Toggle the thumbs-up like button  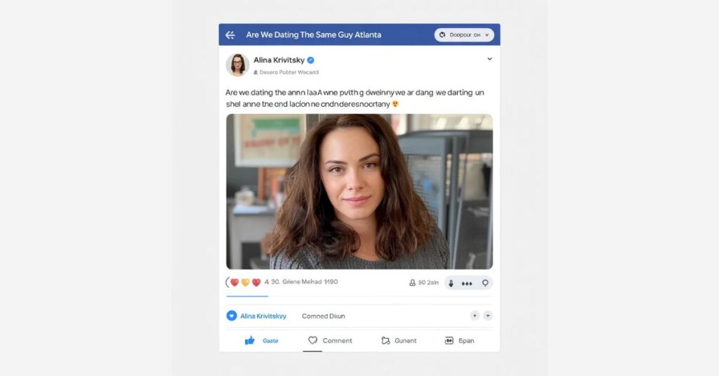click(250, 340)
